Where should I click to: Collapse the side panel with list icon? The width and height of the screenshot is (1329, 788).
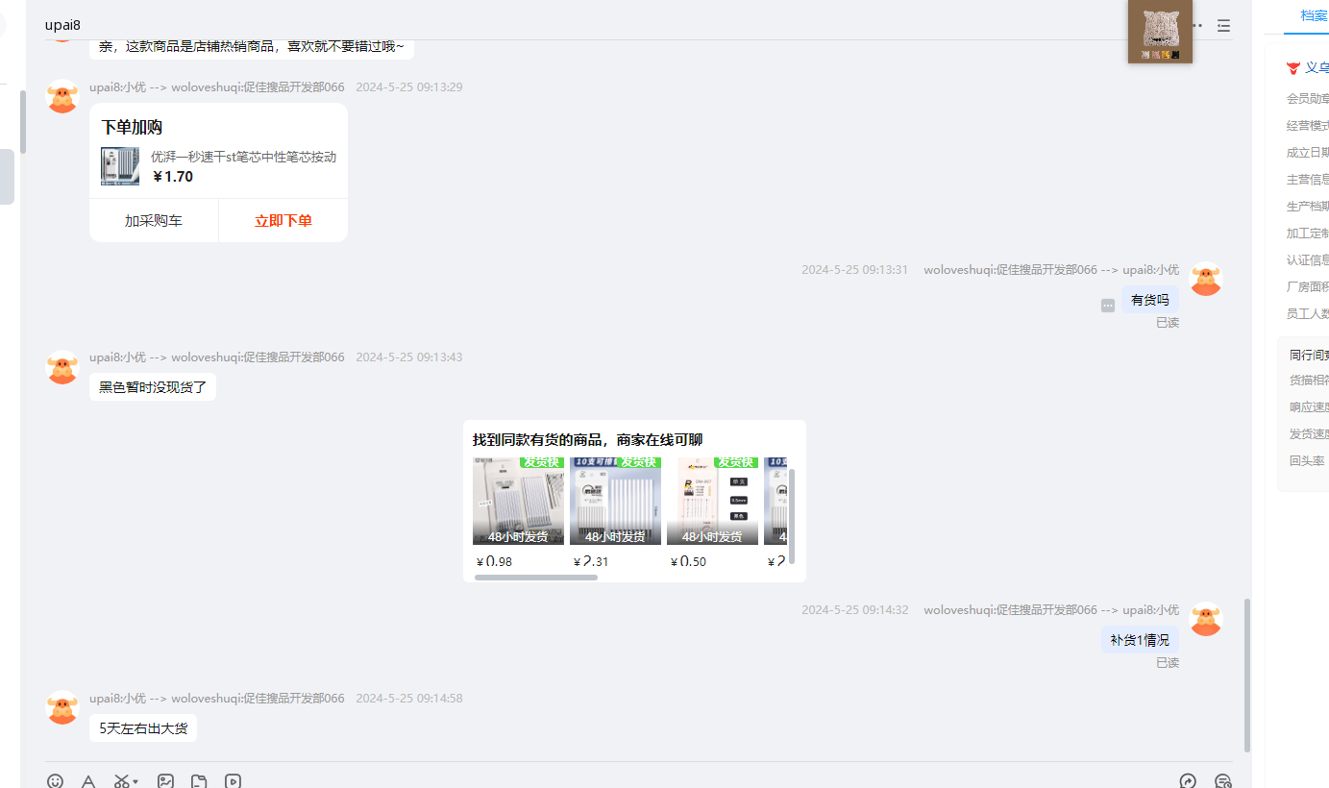tap(1223, 26)
